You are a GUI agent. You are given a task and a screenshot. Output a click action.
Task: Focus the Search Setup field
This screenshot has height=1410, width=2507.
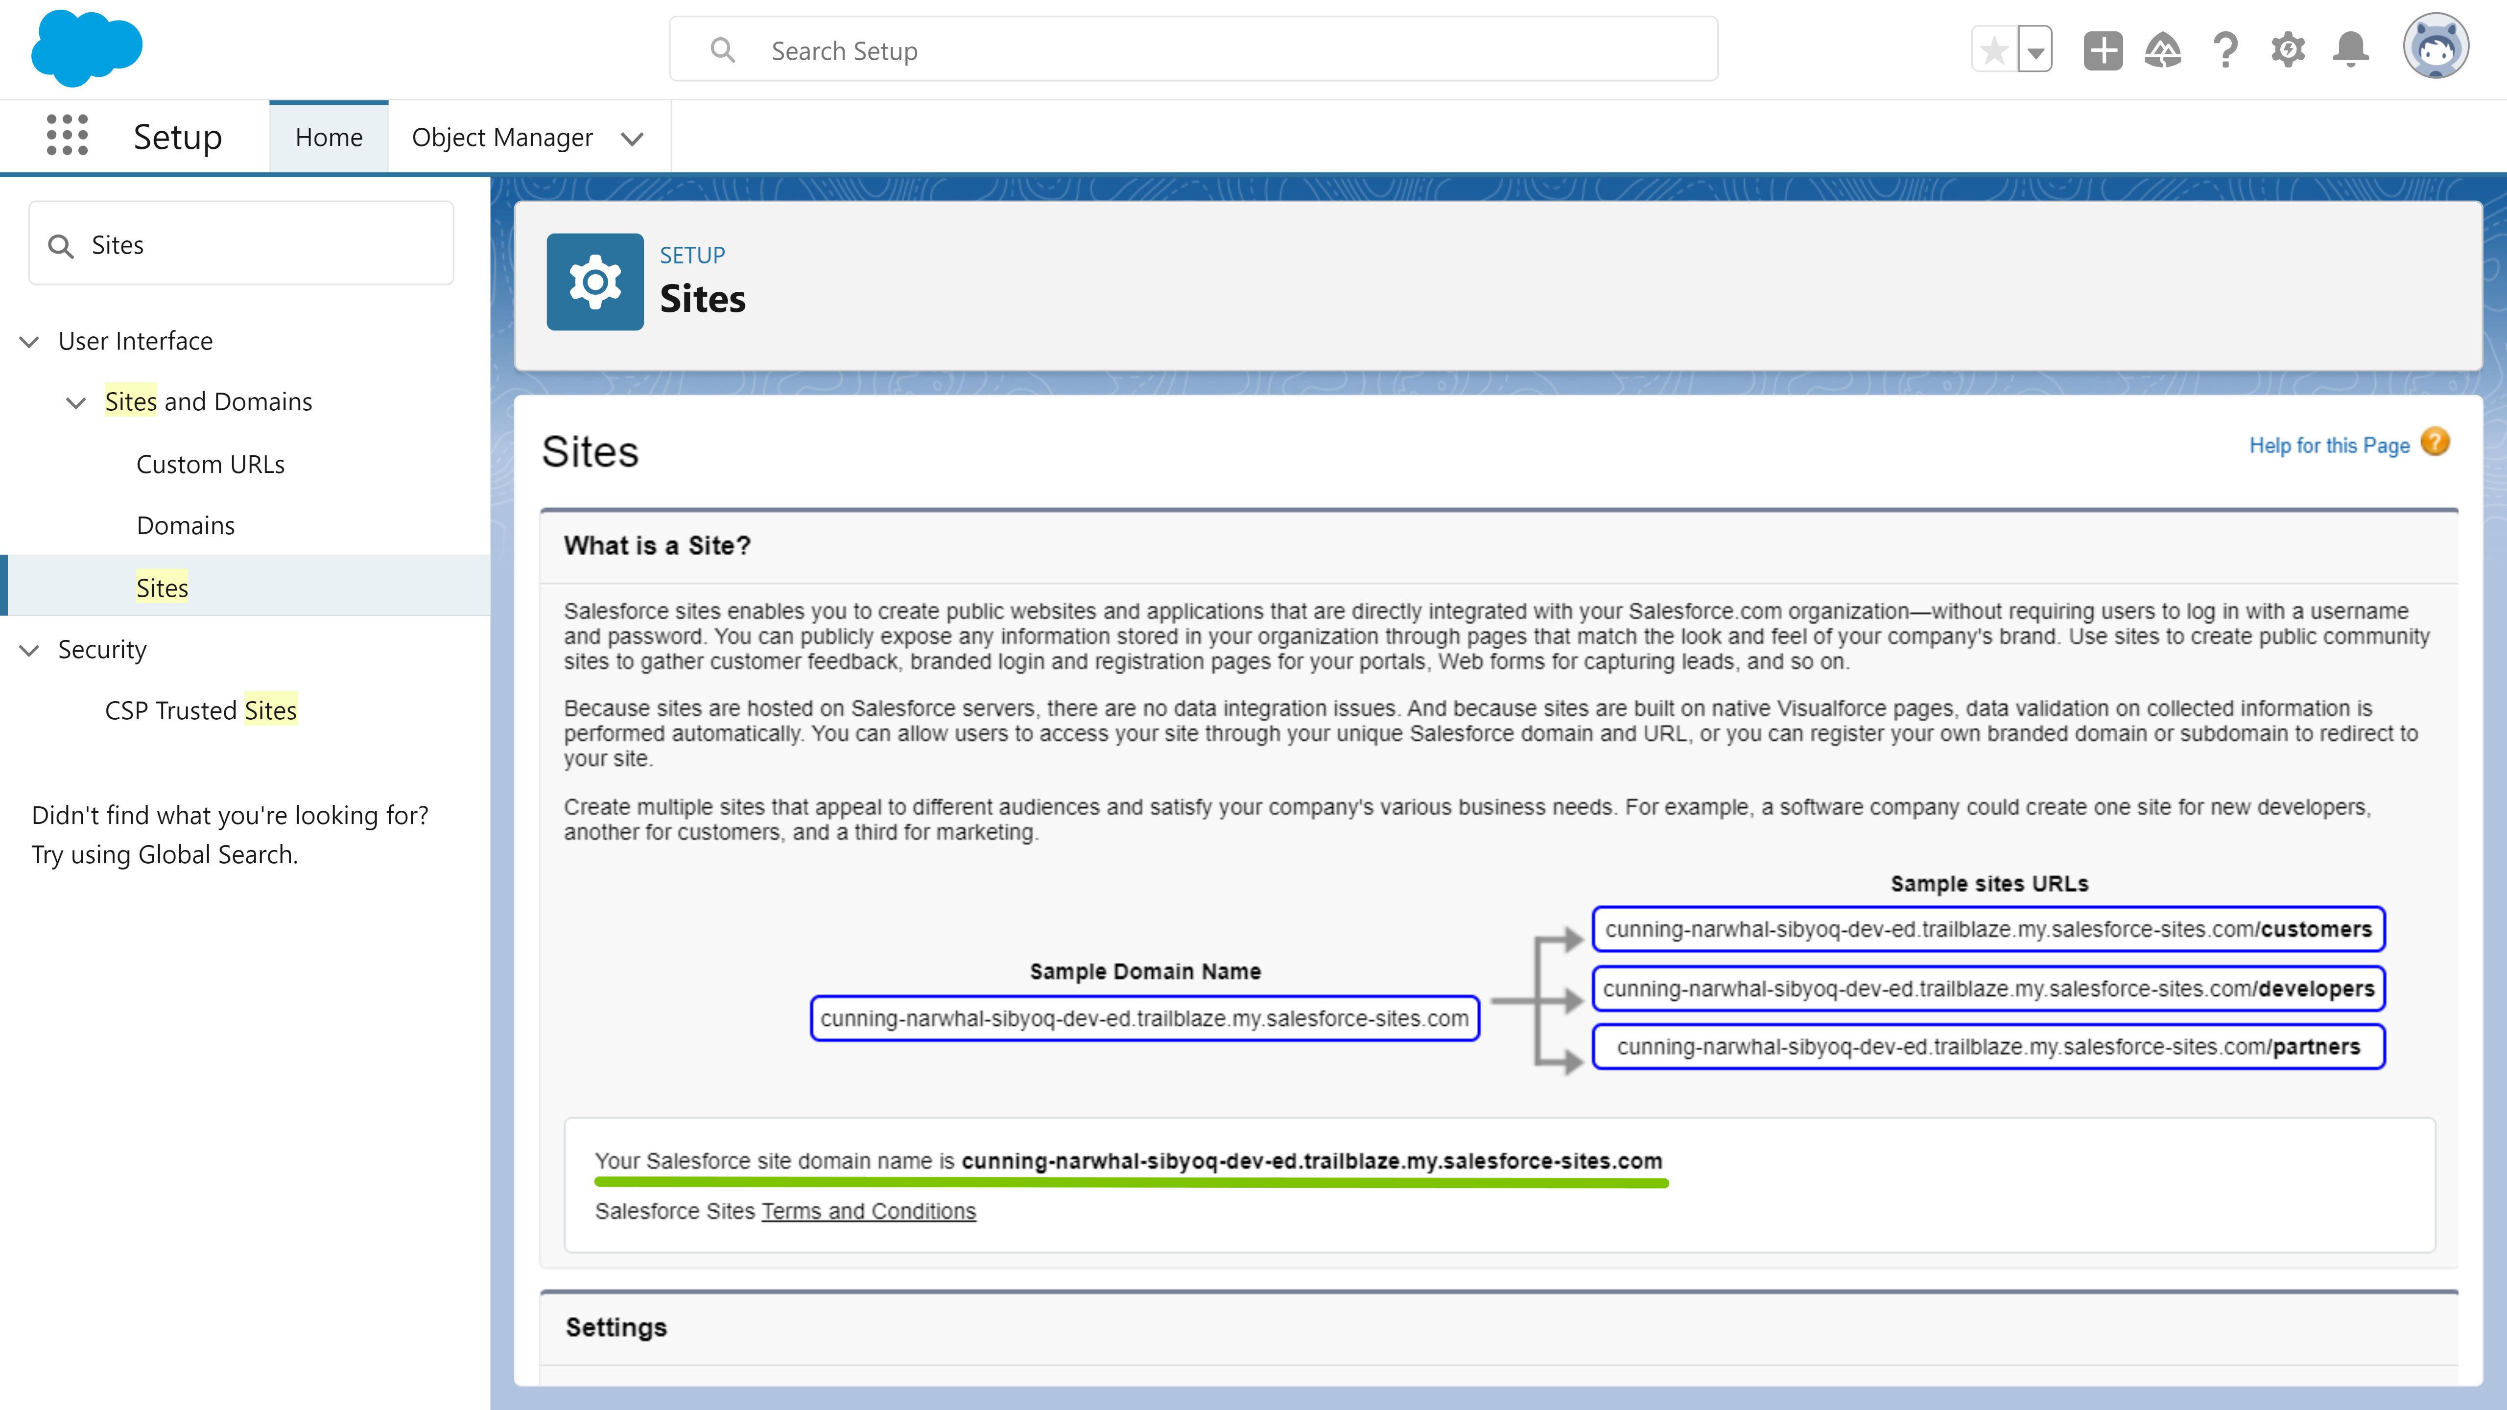point(1193,49)
